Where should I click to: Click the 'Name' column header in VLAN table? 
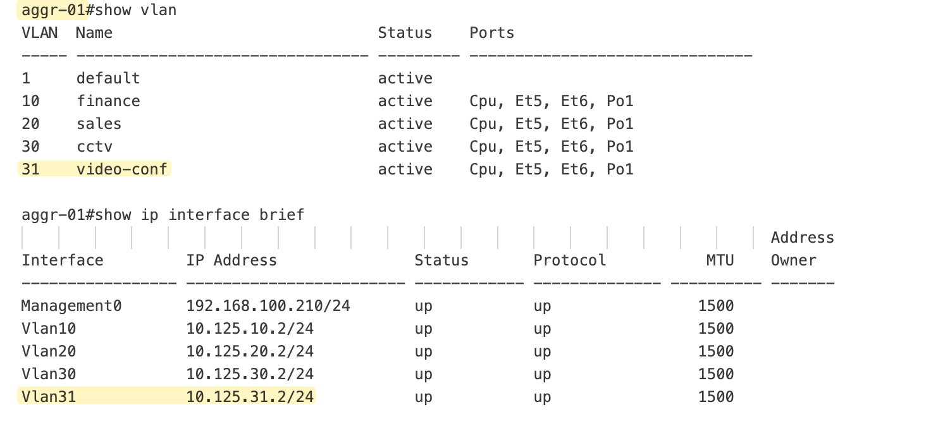click(94, 33)
